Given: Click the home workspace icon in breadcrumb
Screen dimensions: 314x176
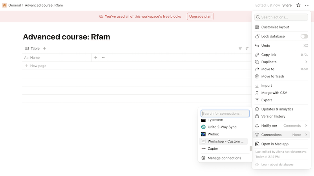Looking at the screenshot, I should pyautogui.click(x=4, y=5).
